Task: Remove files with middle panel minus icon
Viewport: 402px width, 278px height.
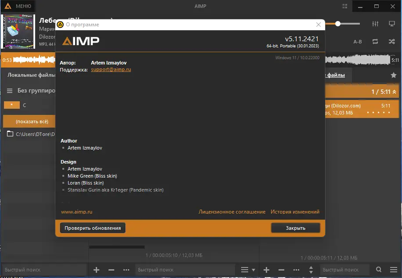Action: coord(111,270)
